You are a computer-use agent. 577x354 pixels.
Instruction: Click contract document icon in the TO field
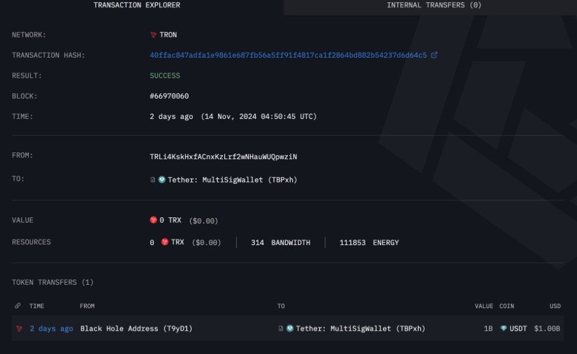(x=153, y=179)
